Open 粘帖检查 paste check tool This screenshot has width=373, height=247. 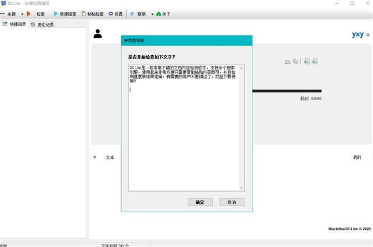pyautogui.click(x=93, y=14)
